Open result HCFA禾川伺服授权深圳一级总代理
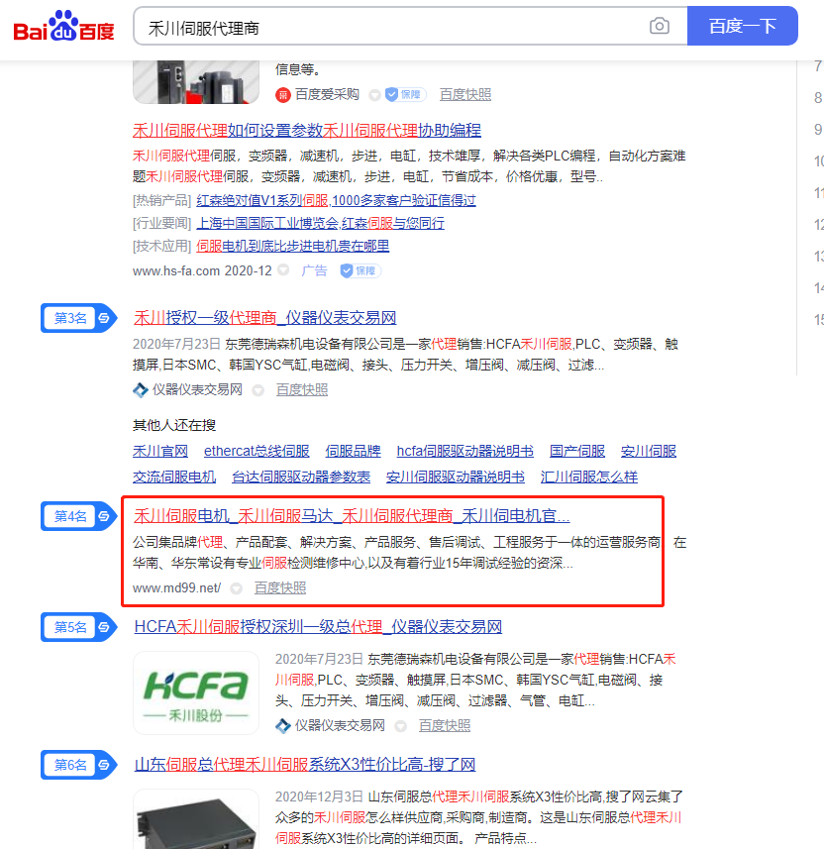 click(x=318, y=627)
